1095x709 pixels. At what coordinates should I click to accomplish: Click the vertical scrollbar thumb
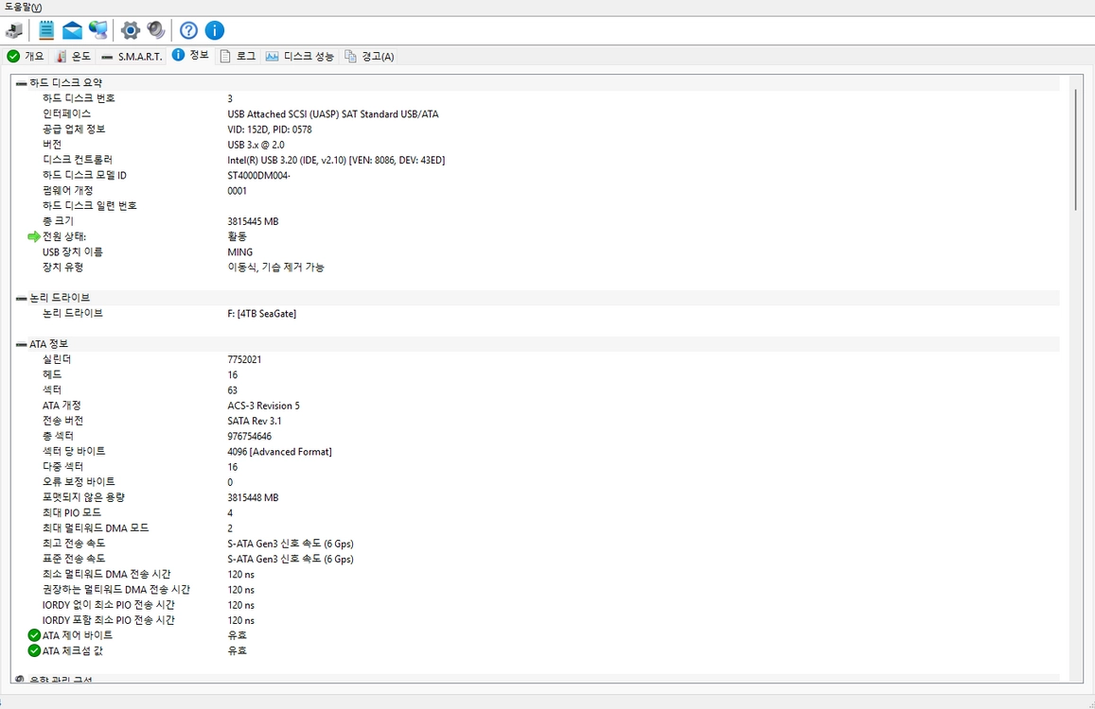tap(1076, 149)
